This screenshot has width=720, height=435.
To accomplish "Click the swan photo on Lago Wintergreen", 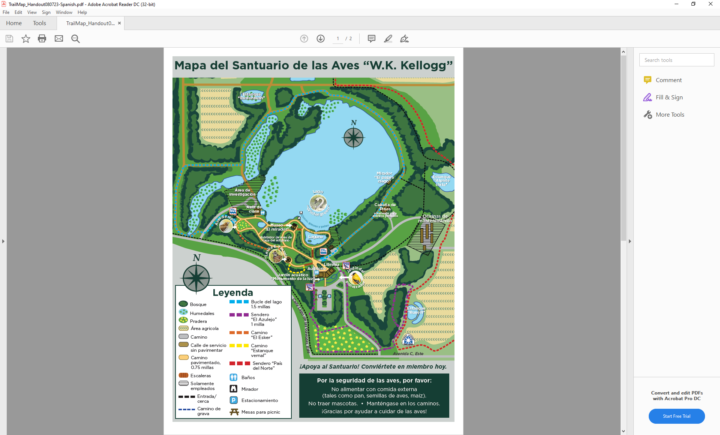I will tap(318, 204).
